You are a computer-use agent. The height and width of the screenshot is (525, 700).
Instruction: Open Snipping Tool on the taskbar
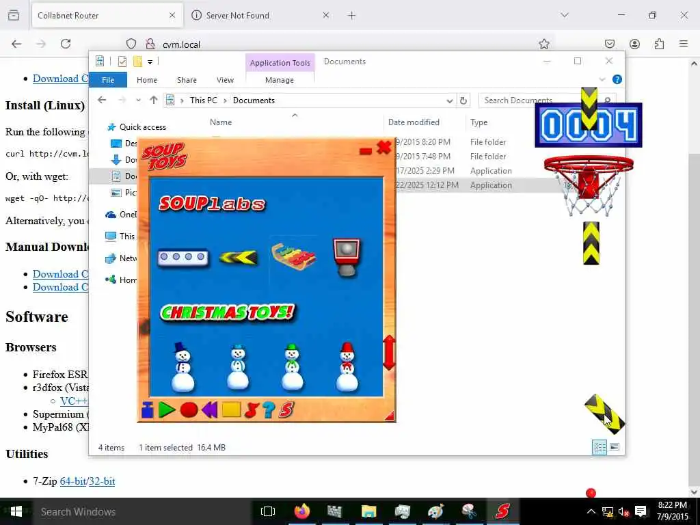point(469,511)
